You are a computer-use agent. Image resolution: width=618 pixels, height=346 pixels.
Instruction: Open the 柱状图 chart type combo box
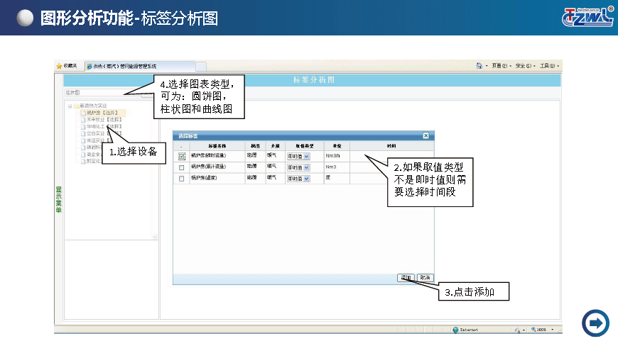(102, 93)
